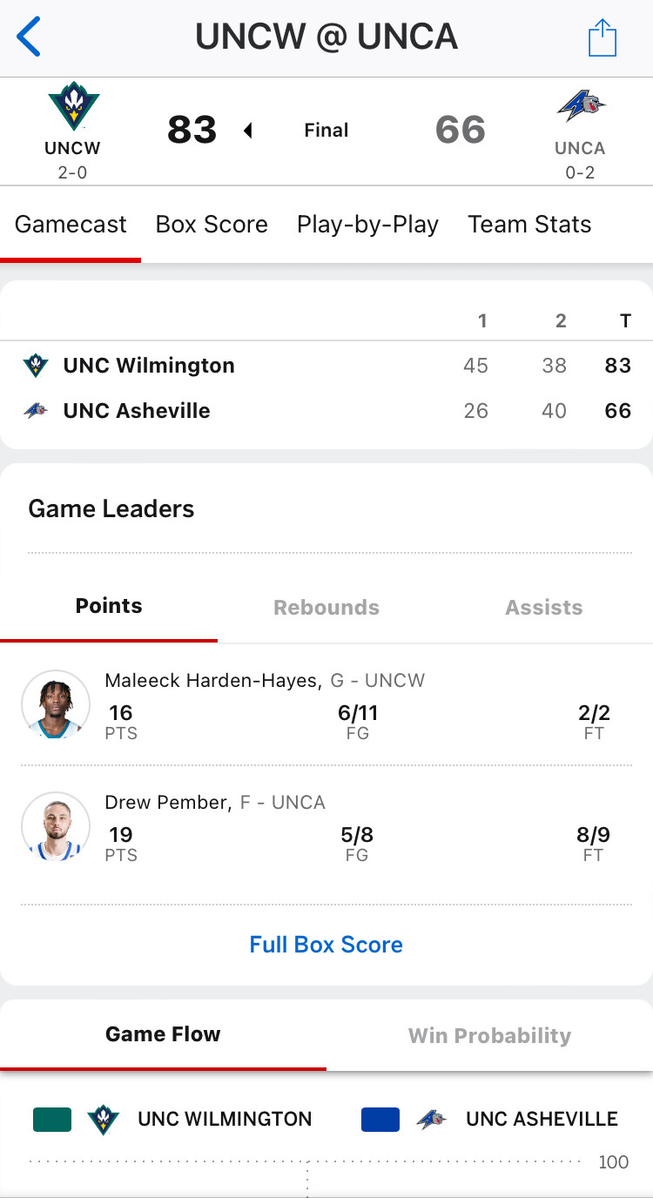Tap UNC Asheville logo in Game Flow legend
653x1198 pixels.
[431, 1120]
